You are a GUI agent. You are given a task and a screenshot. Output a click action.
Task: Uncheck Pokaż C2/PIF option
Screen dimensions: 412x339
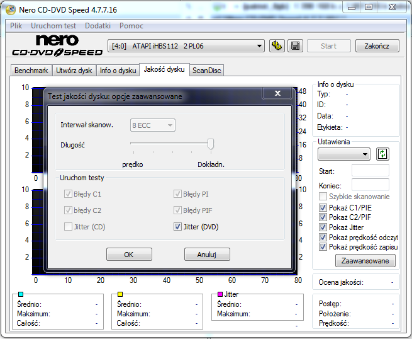(x=323, y=217)
